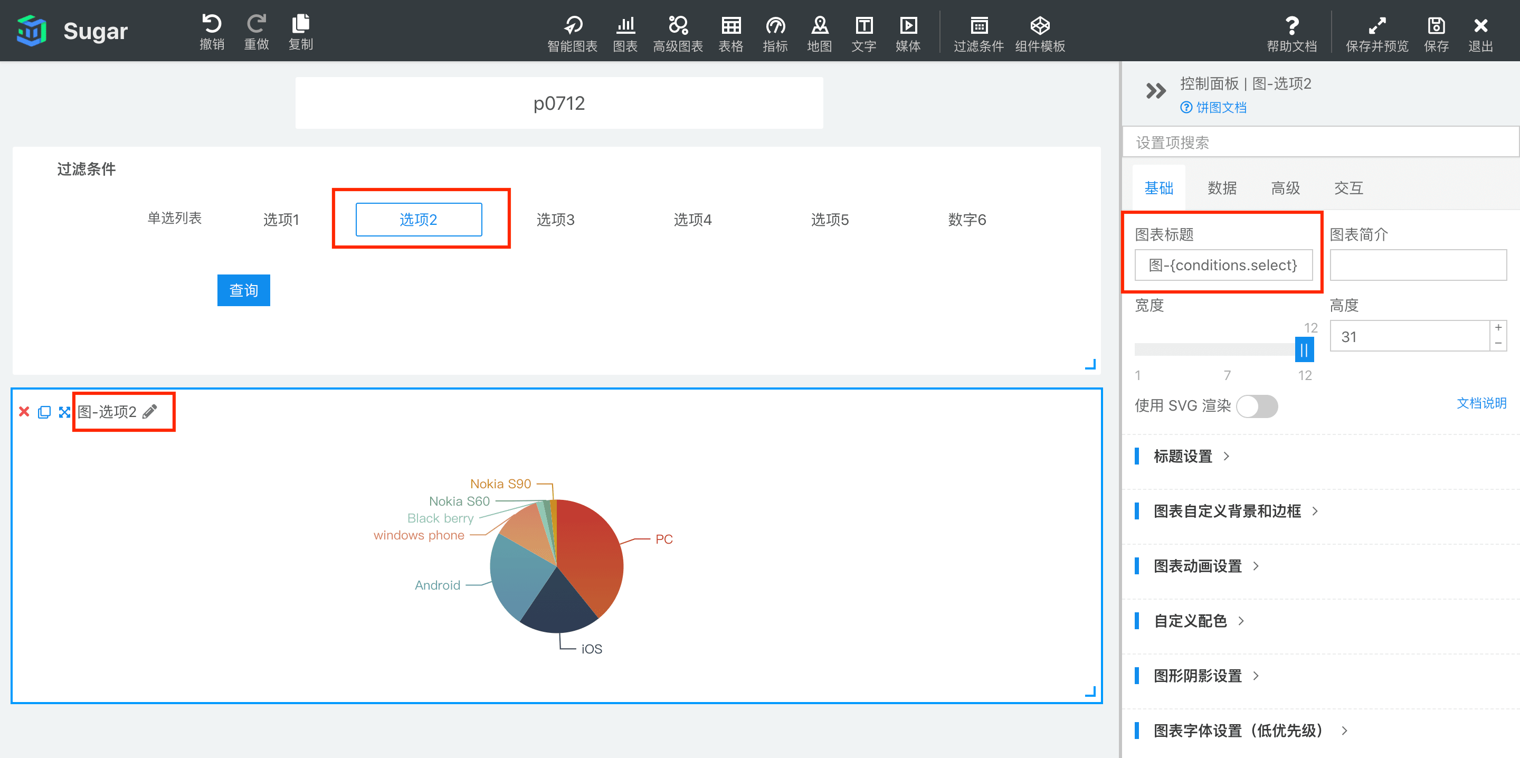Expand 图表字体设置（低优先级） section
The width and height of the screenshot is (1520, 758).
1251,730
